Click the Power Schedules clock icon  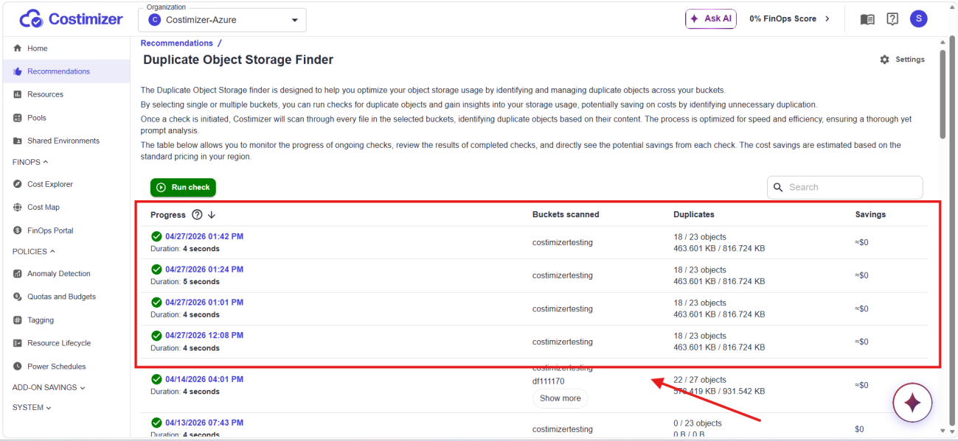(x=18, y=367)
